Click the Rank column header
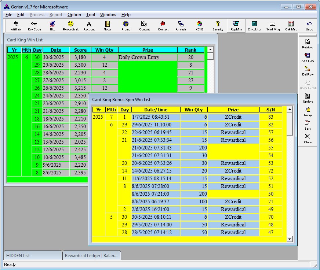 [190, 50]
